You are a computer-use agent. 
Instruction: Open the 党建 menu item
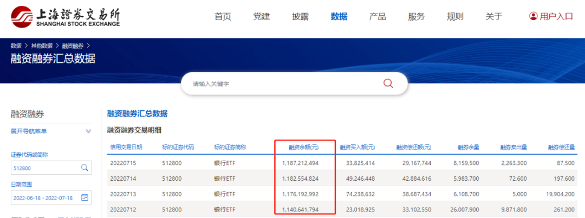click(x=262, y=16)
